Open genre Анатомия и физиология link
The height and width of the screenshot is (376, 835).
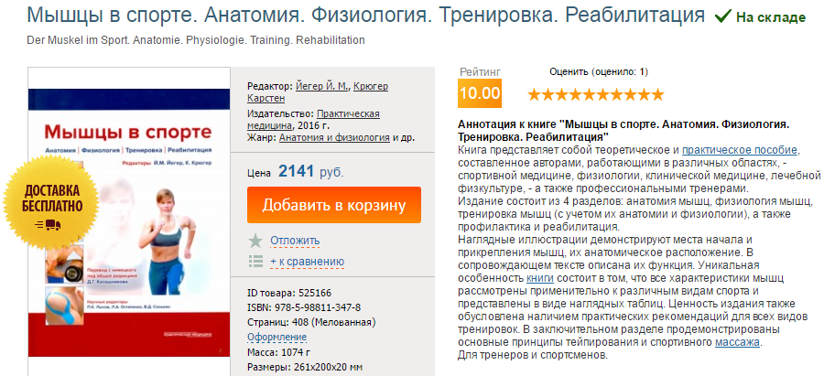click(334, 137)
